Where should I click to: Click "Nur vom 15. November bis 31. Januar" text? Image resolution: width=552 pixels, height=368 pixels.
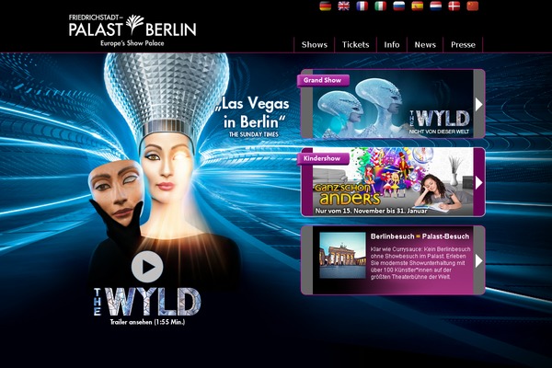(x=371, y=211)
